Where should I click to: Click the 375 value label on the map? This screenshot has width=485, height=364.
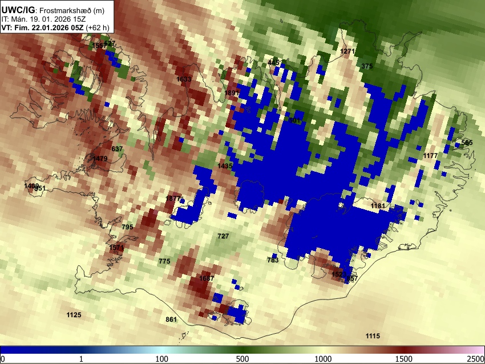[x=367, y=66]
